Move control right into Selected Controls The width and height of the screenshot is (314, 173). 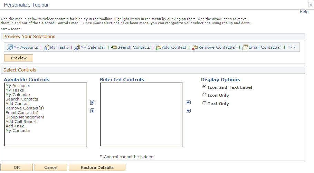tap(92, 102)
